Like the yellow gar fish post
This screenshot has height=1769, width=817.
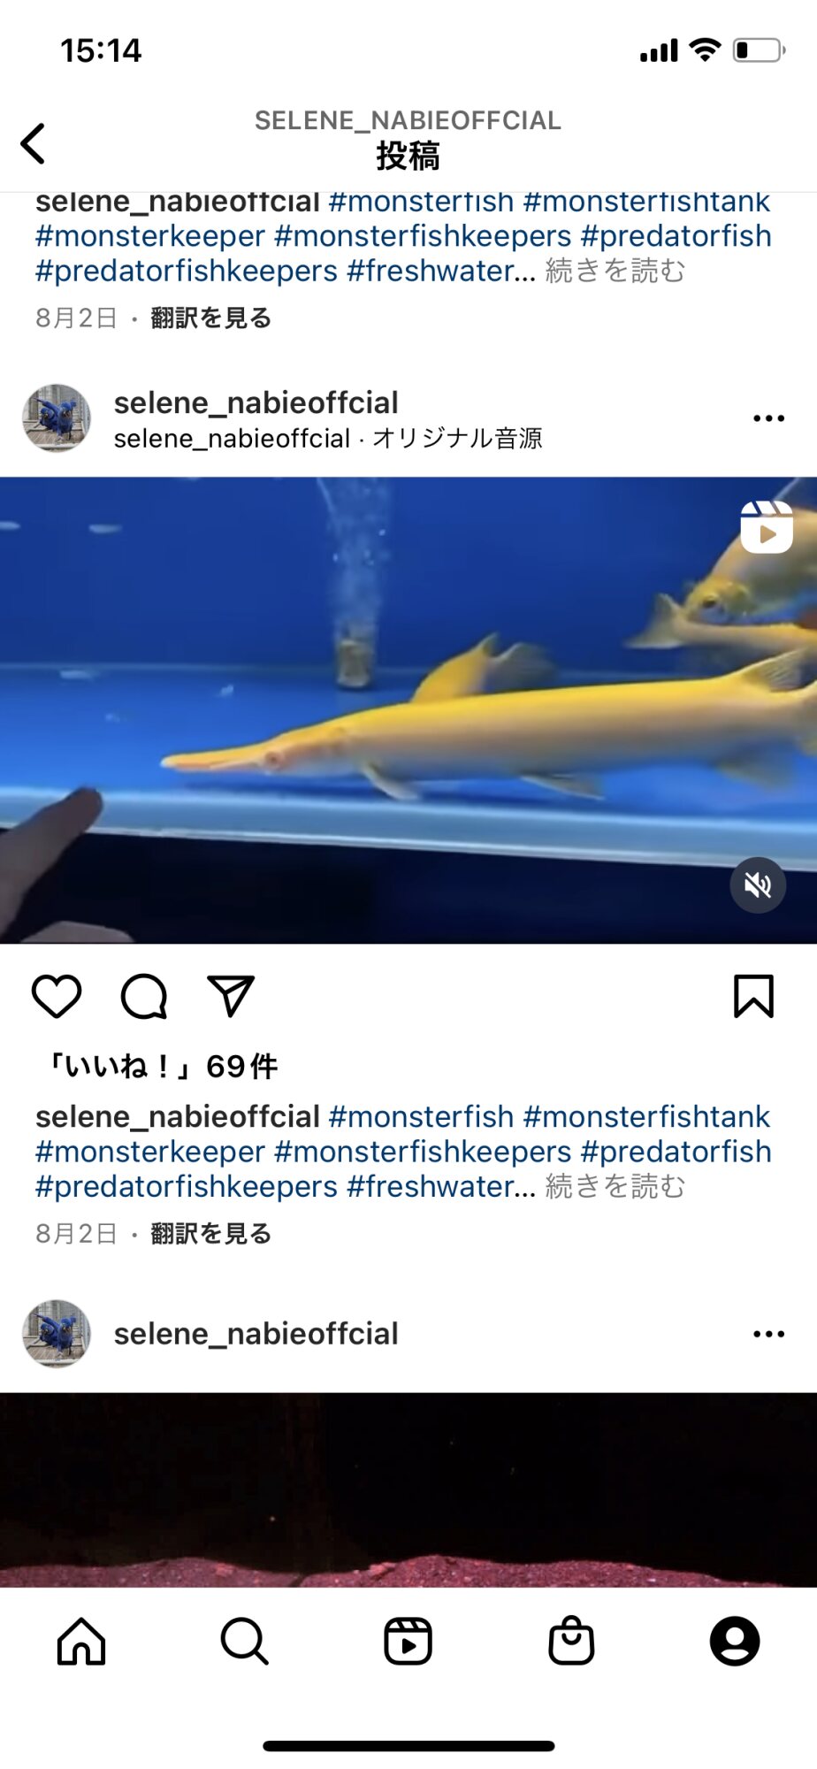click(x=57, y=996)
